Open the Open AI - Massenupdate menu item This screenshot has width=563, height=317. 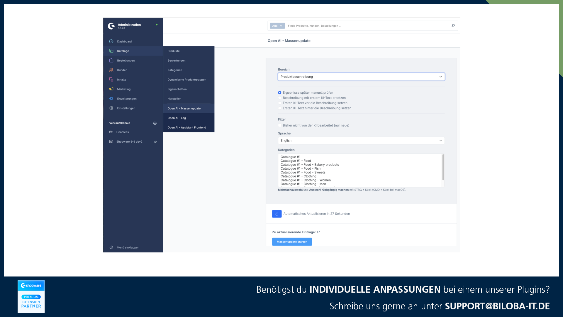click(184, 108)
